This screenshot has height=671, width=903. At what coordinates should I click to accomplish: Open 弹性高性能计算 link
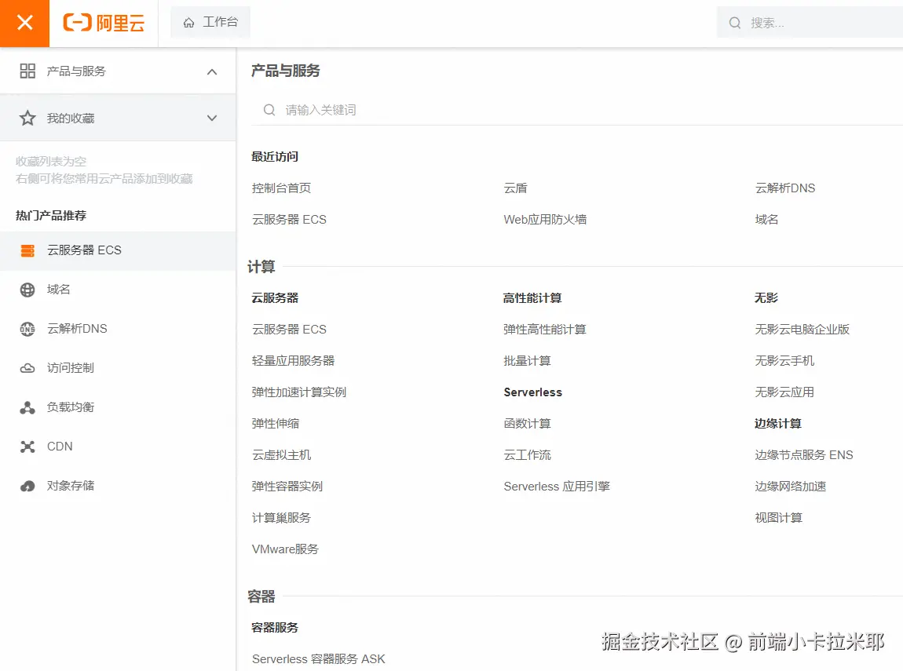click(545, 329)
